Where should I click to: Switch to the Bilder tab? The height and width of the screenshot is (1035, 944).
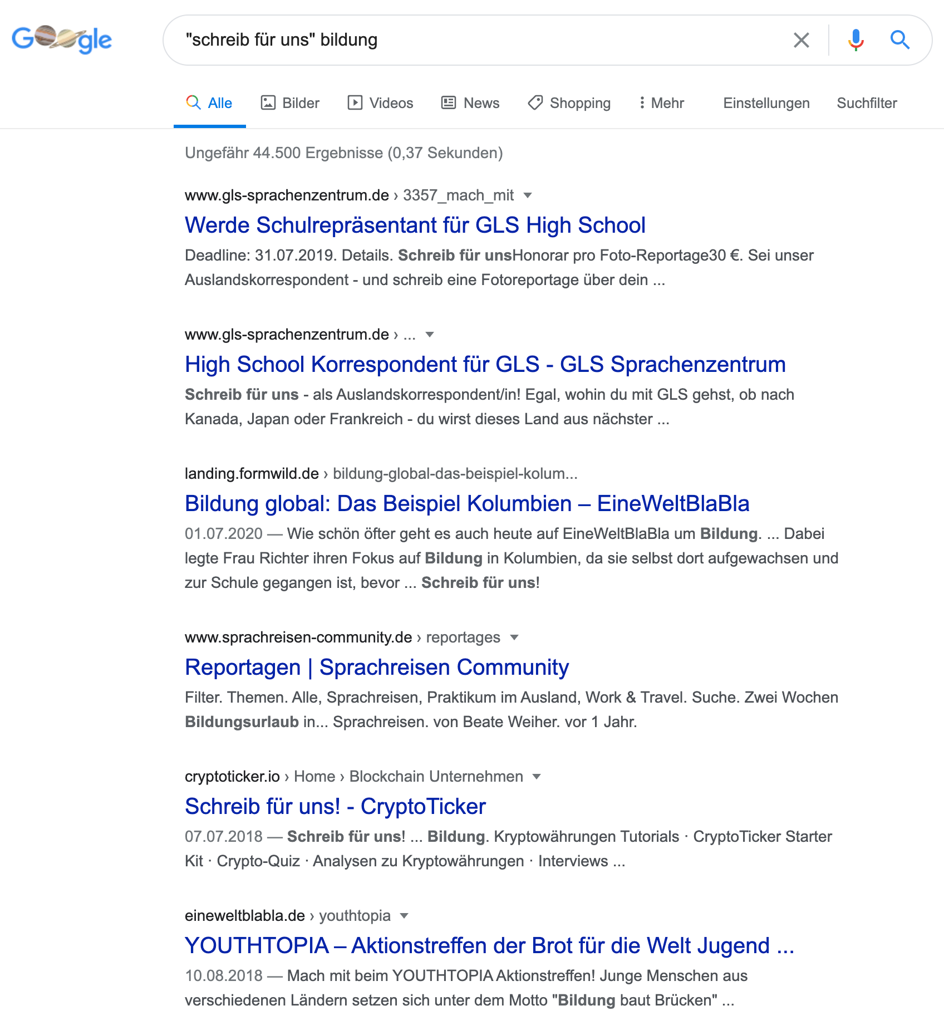tap(290, 103)
